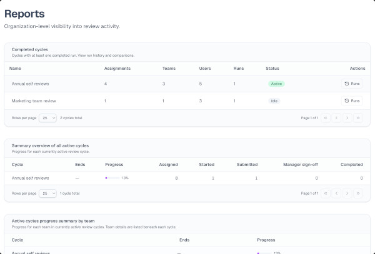Click the Progress header in team summary table
The width and height of the screenshot is (375, 254).
tap(266, 240)
